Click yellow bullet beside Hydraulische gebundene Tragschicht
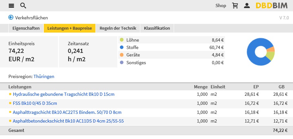Image resolution: width=293 pixels, height=139 pixels. click(10, 94)
